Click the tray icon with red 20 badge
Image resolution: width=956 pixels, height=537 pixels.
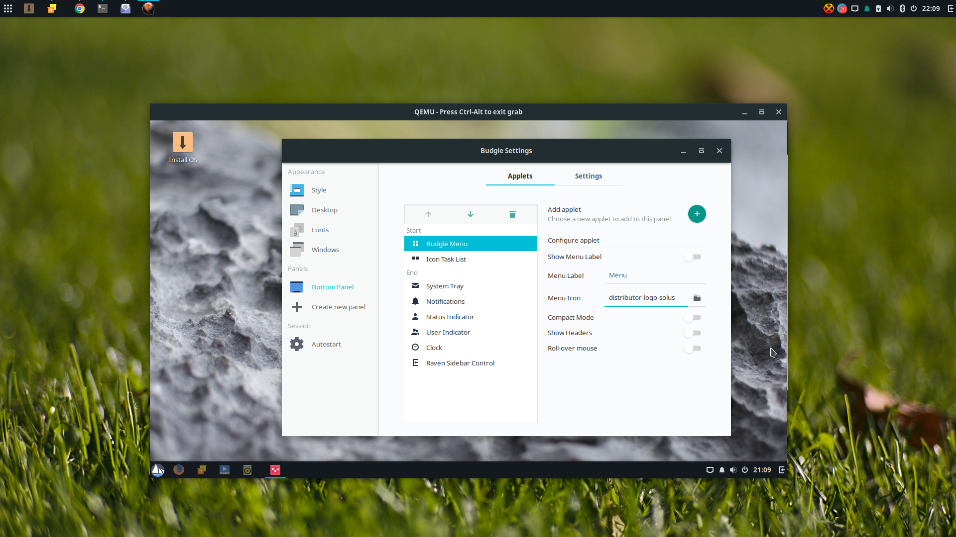[x=842, y=8]
